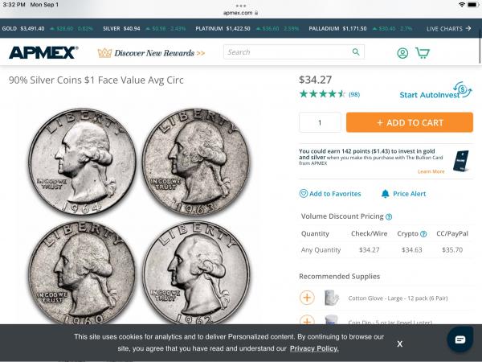Click Learn More about the Bullion Card
This screenshot has width=482, height=362.
[431, 171]
